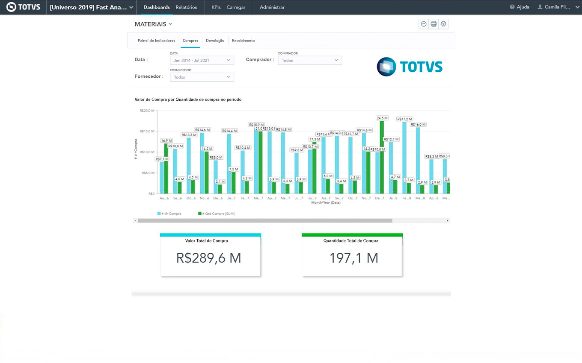Click the chart scrollbar right arrow
The image size is (582, 363).
(448, 221)
